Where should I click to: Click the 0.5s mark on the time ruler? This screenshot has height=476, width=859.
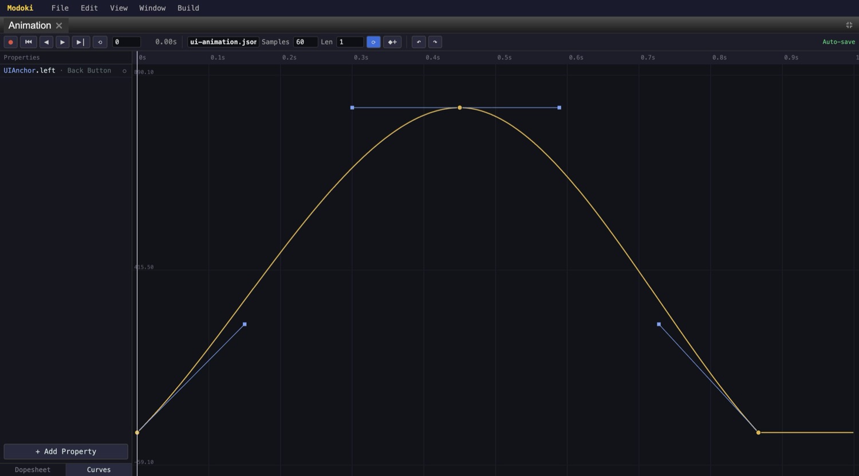[505, 57]
